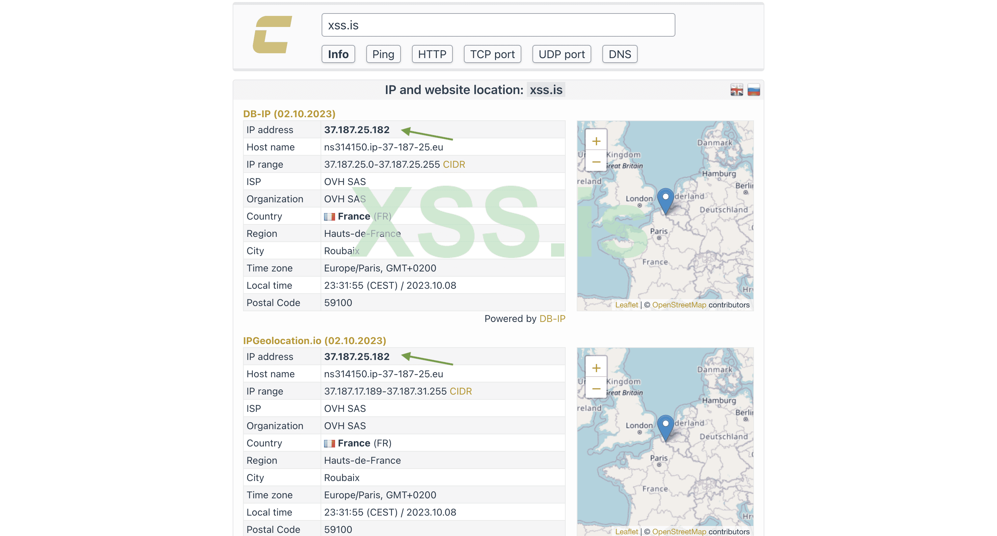Screen dimensions: 997x536
Task: Open the TCP port check
Action: point(492,54)
